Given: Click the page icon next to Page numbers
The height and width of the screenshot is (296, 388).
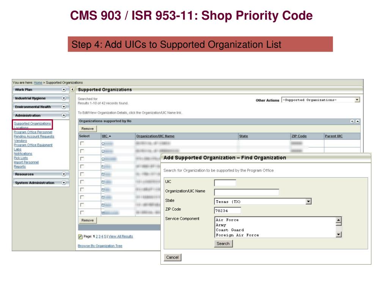Looking at the screenshot, I should [x=80, y=236].
